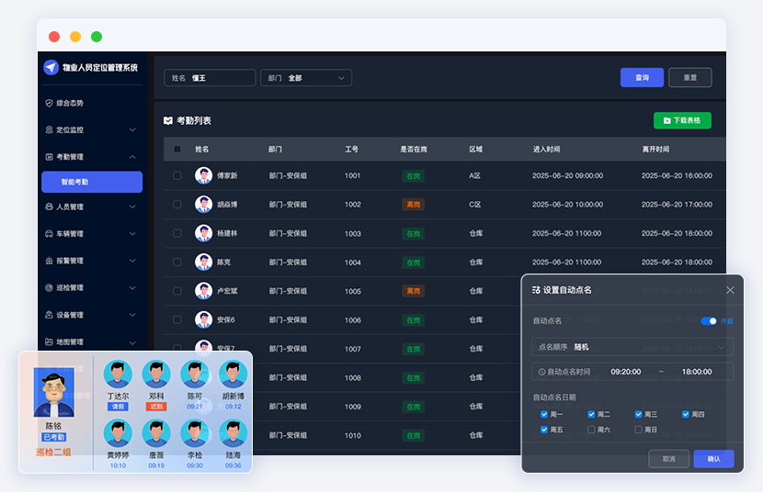Click the 车辆管理 car icon

tap(49, 234)
